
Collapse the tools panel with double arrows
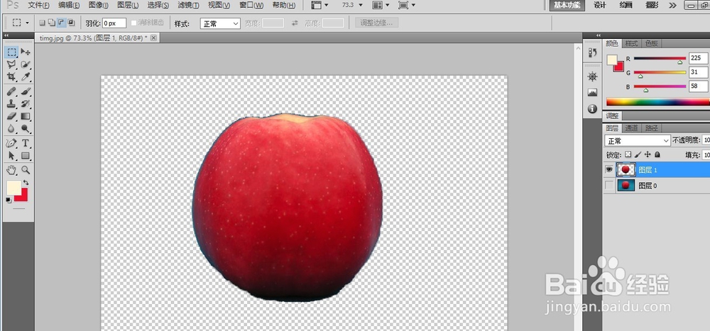coord(6,35)
